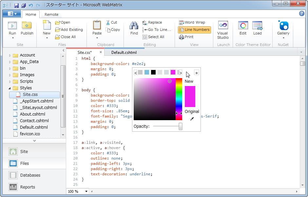This screenshot has height=197, width=308.
Task: Open the Color Theme Editor Edit icon
Action: tap(243, 26)
